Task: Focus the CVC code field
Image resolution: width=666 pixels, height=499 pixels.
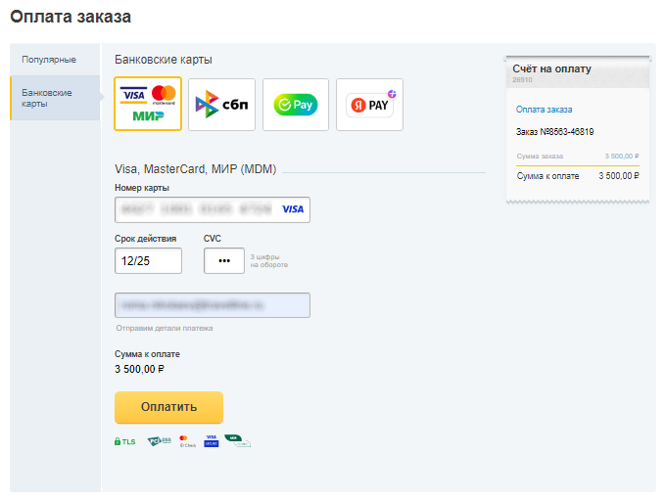Action: pyautogui.click(x=224, y=261)
